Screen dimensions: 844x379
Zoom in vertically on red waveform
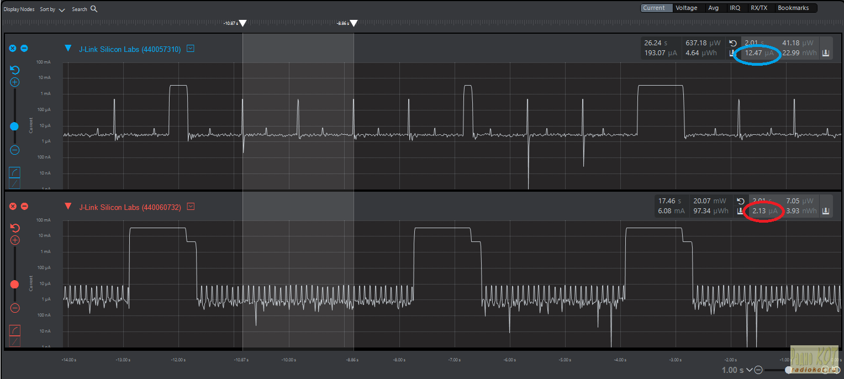pos(15,240)
